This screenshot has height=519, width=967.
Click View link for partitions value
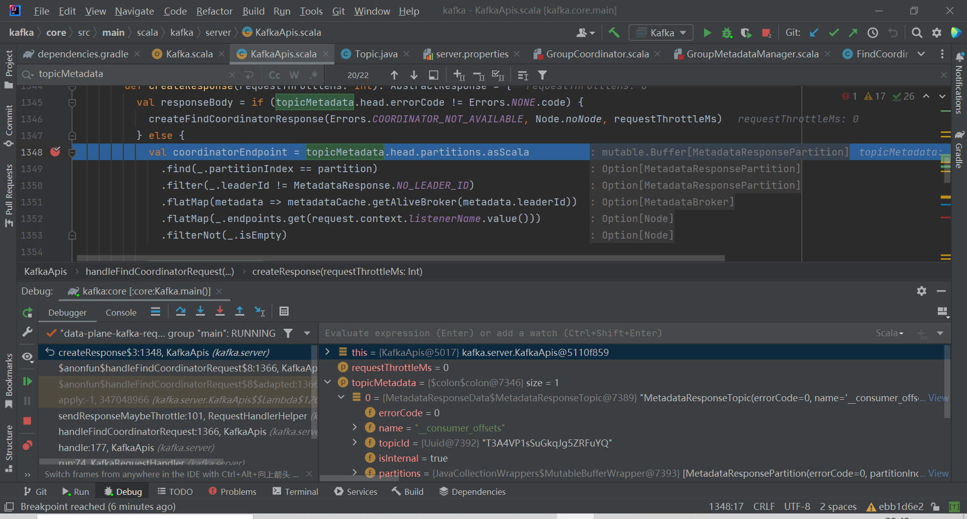click(938, 473)
